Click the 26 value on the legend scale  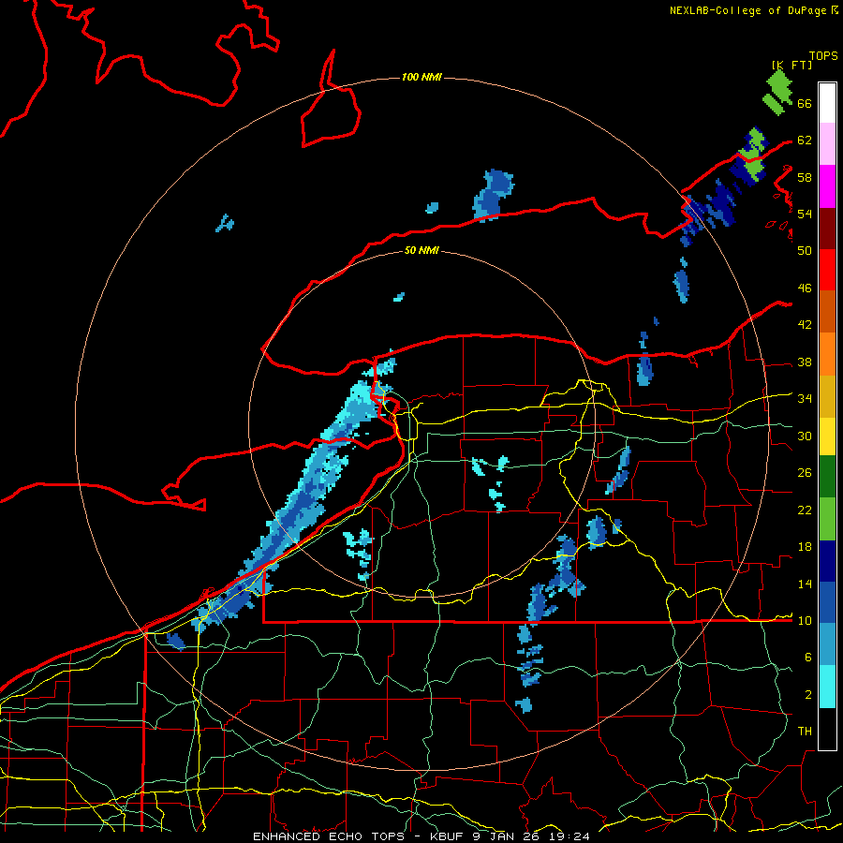click(805, 473)
